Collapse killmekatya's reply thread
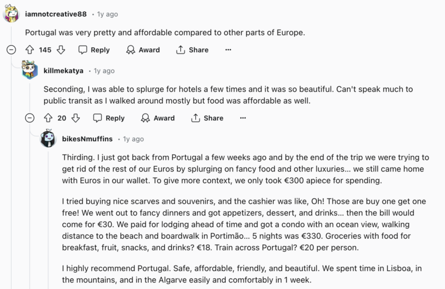445x289 pixels. tap(29, 118)
